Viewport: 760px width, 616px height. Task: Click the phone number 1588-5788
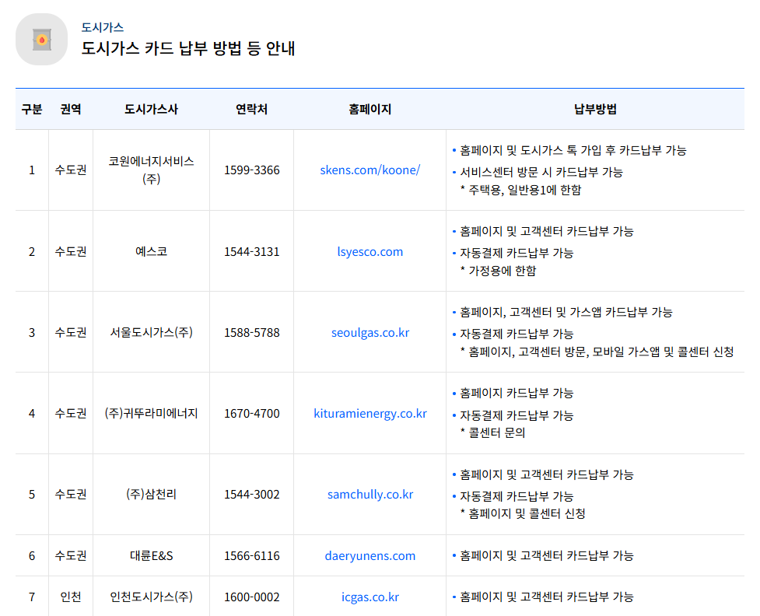point(251,332)
